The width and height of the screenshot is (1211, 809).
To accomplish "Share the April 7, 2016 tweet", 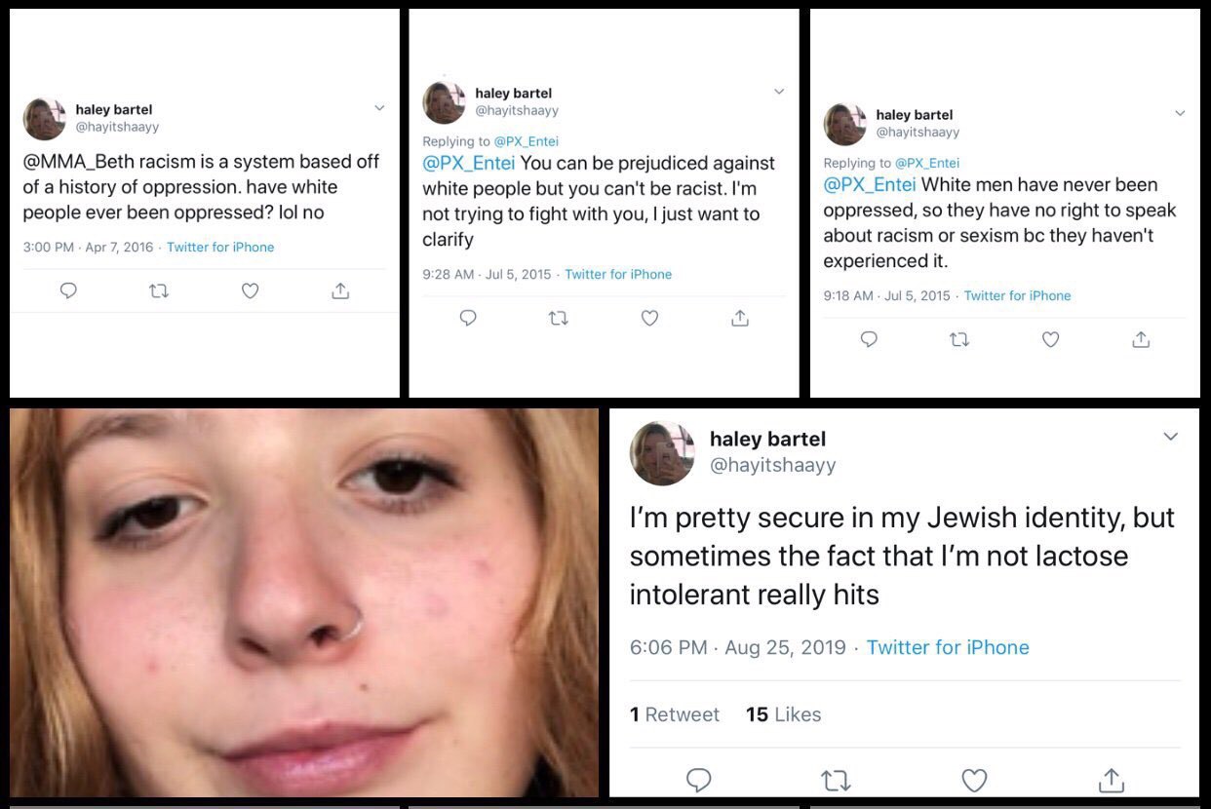I will [340, 290].
